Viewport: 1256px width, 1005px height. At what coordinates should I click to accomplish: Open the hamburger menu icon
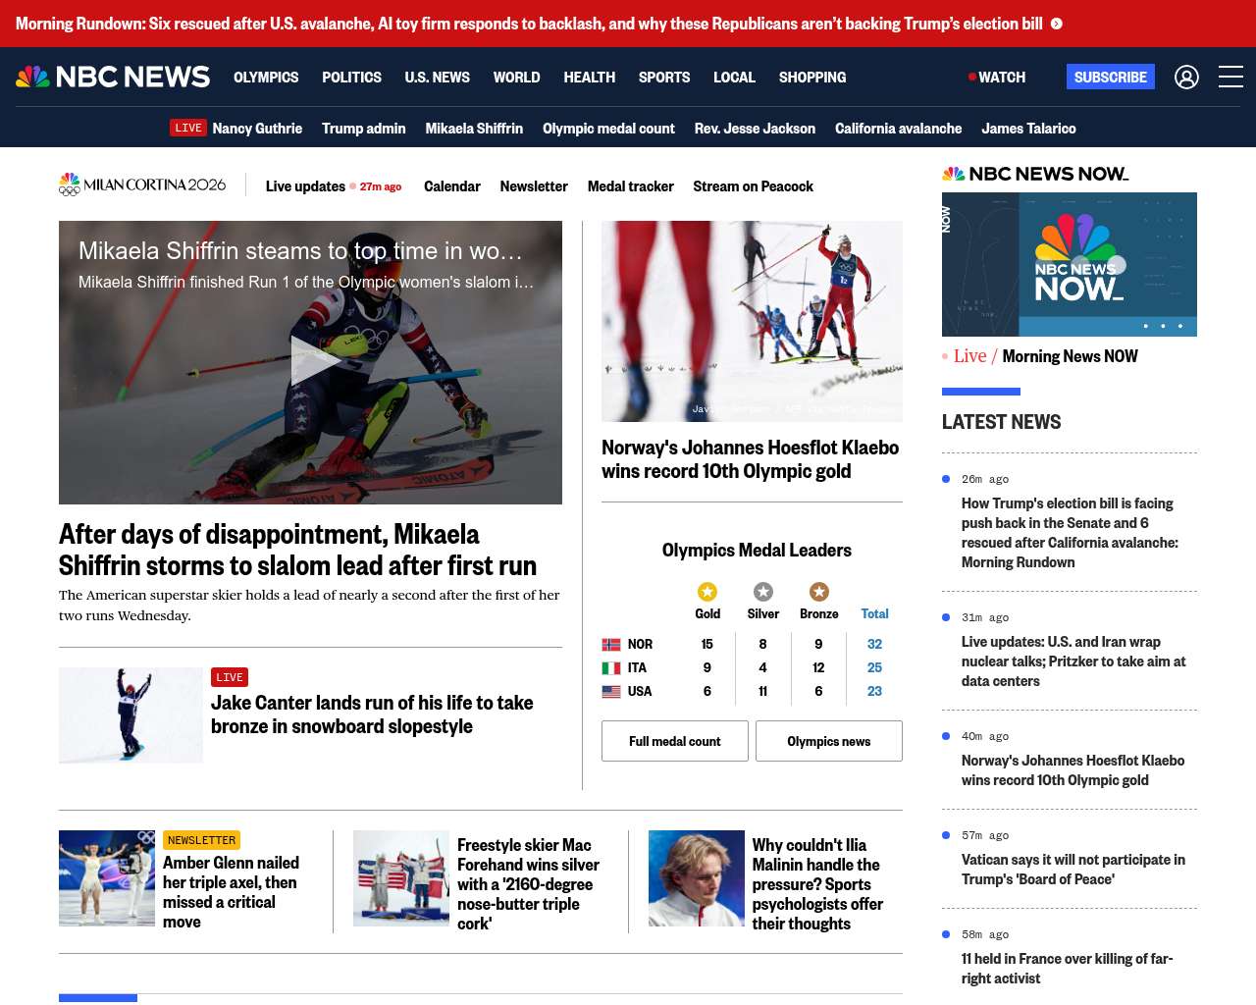tap(1230, 77)
